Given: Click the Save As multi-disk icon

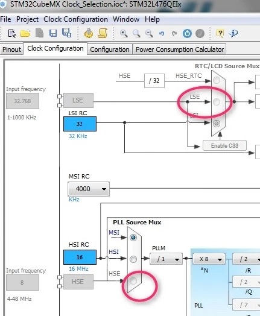Looking at the screenshot, I should (66, 33).
